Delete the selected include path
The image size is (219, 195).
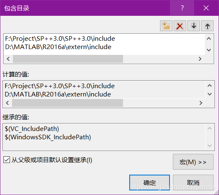(x=180, y=26)
